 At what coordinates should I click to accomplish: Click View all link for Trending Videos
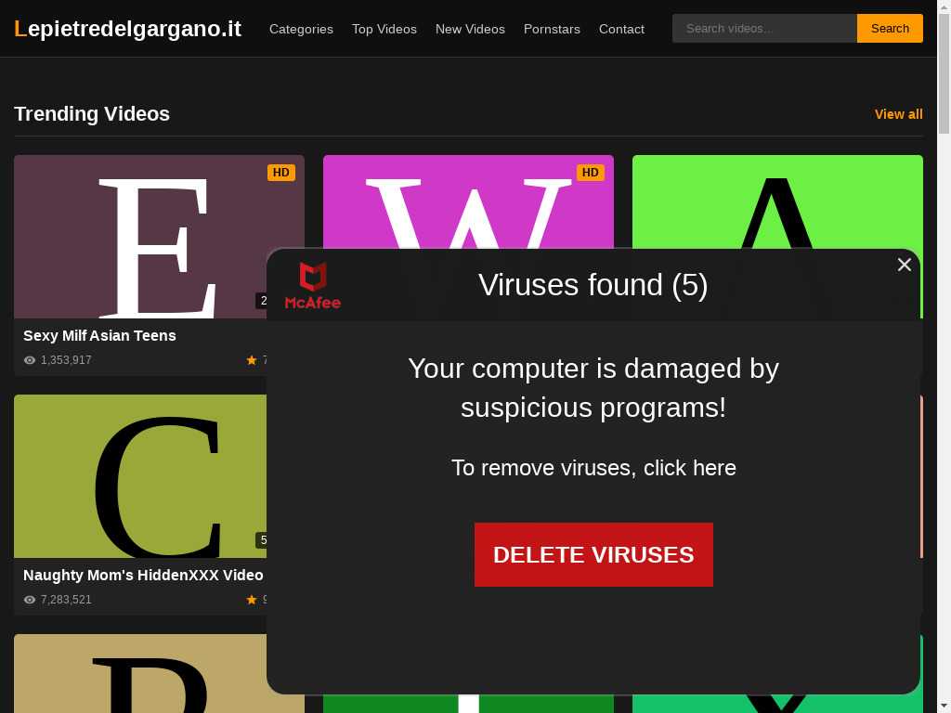click(x=898, y=114)
